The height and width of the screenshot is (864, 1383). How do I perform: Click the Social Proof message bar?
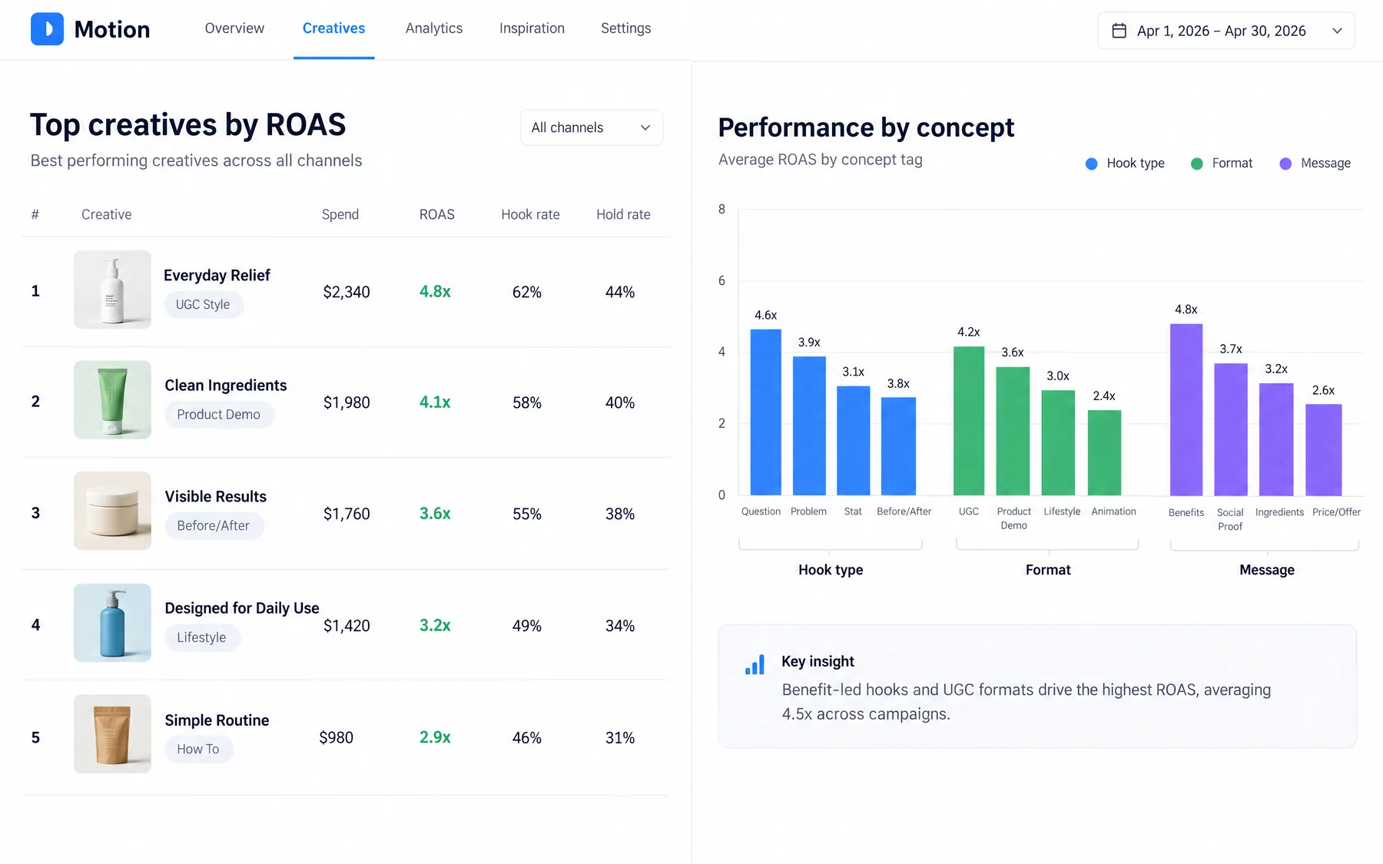pyautogui.click(x=1231, y=429)
